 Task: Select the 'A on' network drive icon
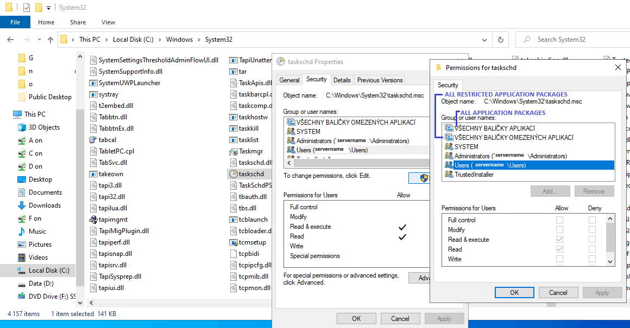pyautogui.click(x=22, y=141)
